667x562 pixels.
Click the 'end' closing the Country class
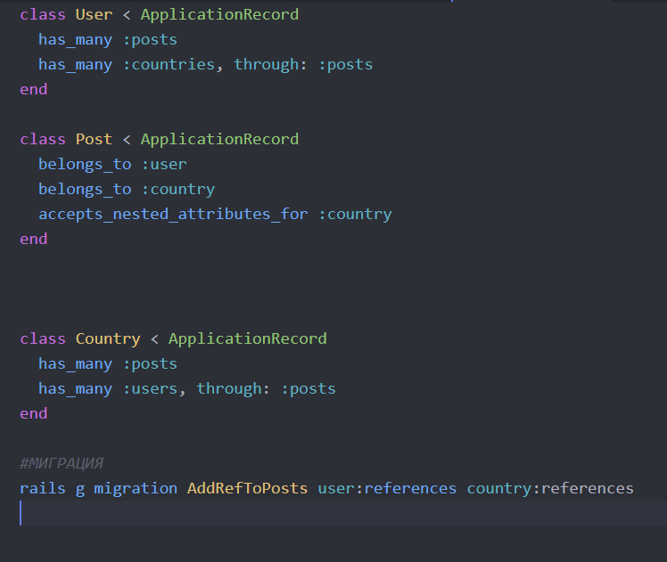(34, 414)
